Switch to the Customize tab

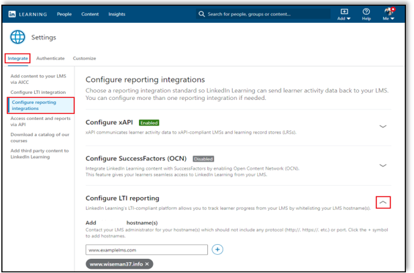point(85,58)
